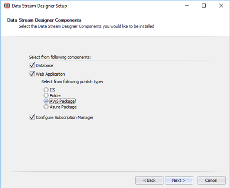Click the focused 'AWS Package' label text

[62, 101]
